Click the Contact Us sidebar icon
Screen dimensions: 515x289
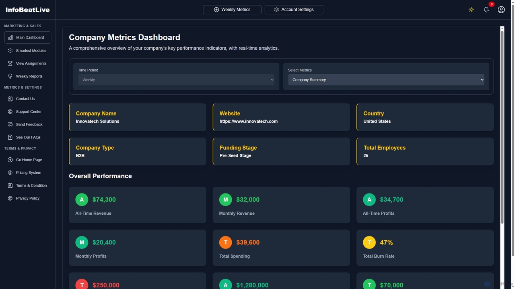[x=10, y=99]
